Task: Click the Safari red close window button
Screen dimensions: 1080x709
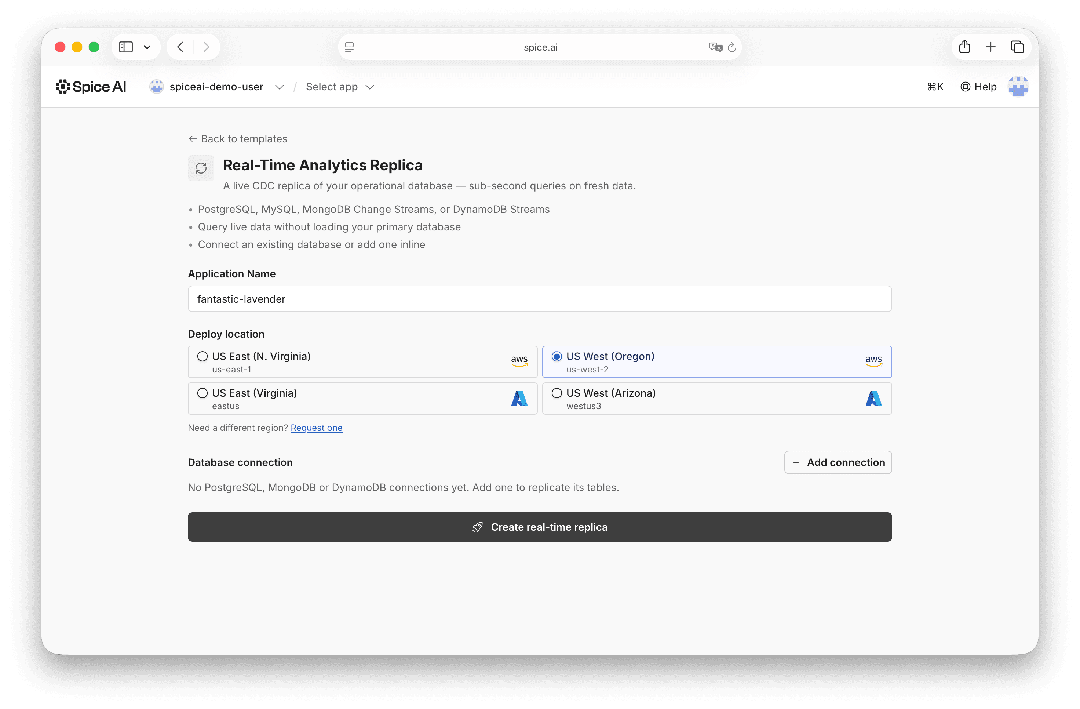Action: click(61, 47)
